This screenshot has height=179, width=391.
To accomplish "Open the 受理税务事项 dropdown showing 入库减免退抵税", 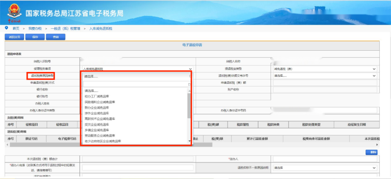I will click(138, 69).
